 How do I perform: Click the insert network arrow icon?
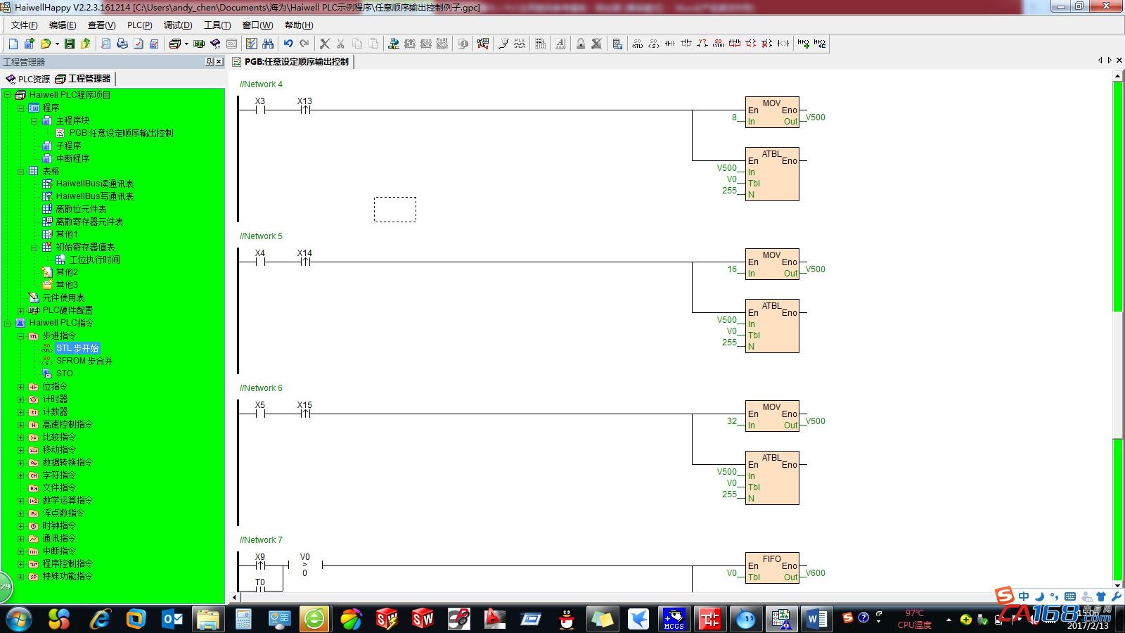[820, 44]
